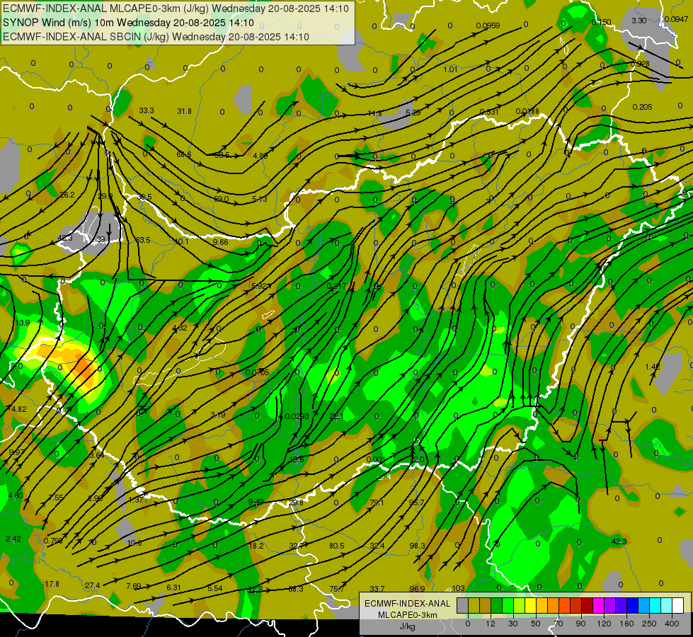The image size is (693, 637).
Task: Click the map value 98.3
Action: click(417, 546)
